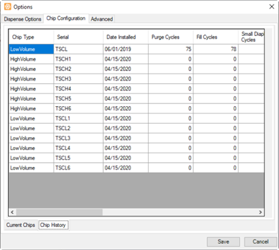Select the TSCL6 serial cell
Image resolution: width=279 pixels, height=250 pixels.
[x=78, y=168]
